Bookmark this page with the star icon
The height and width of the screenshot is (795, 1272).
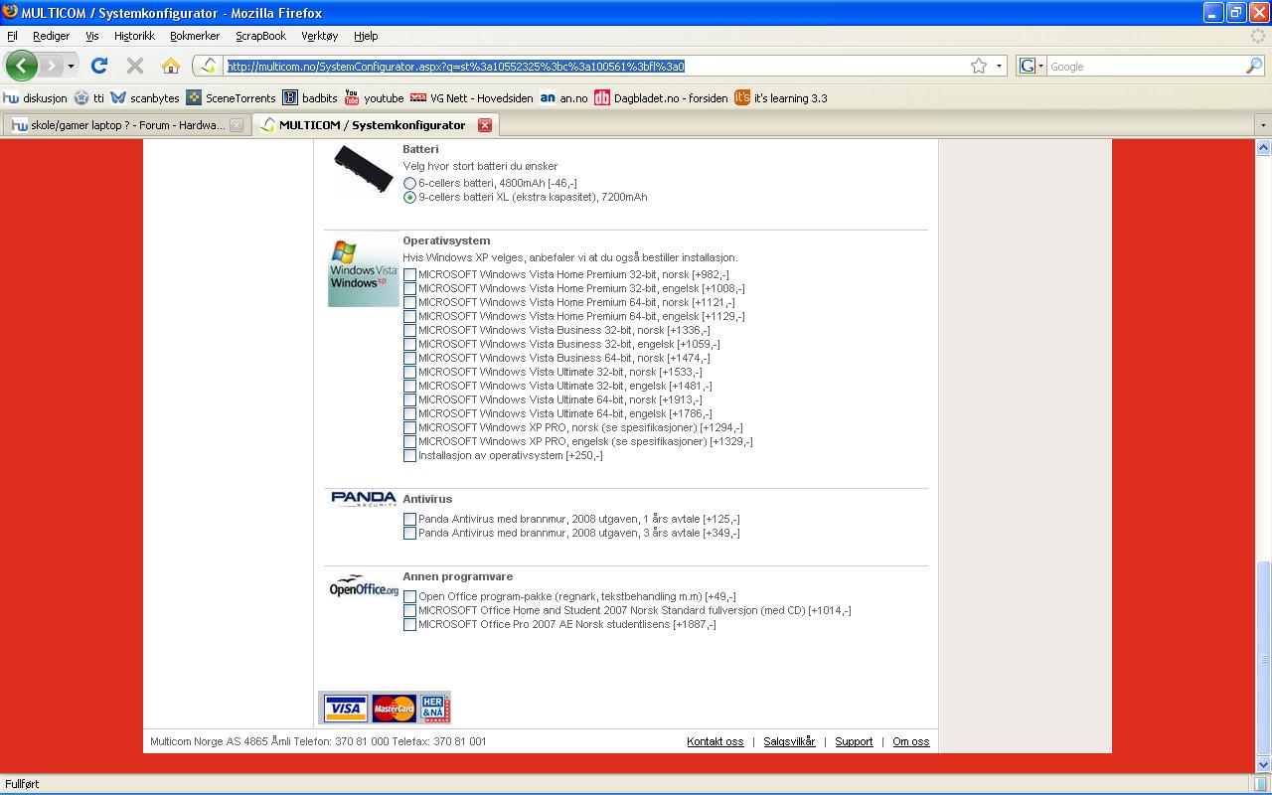979,66
